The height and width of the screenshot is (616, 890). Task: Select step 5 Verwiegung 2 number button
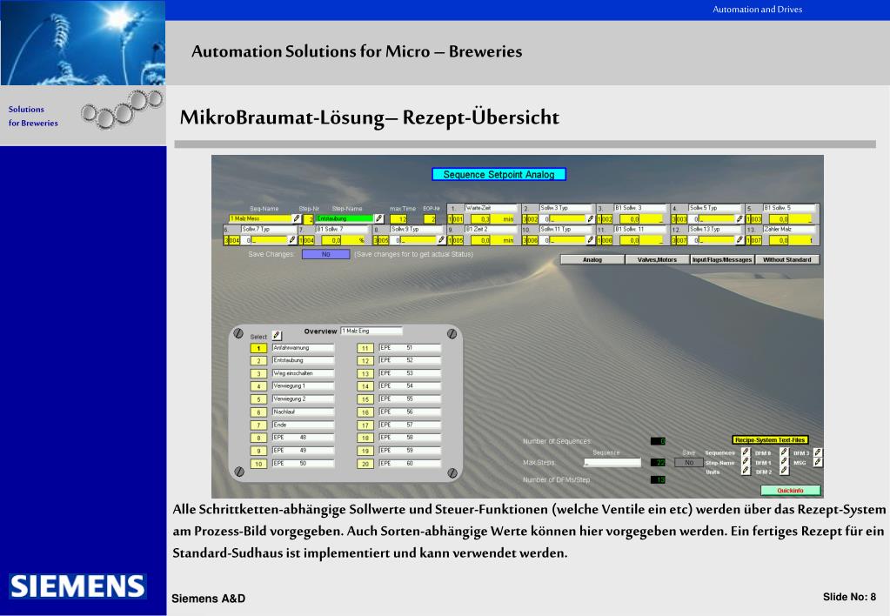[258, 399]
